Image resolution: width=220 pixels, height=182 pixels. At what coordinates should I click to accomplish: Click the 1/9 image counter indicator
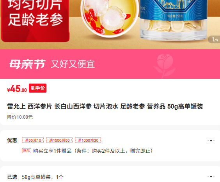pyautogui.click(x=214, y=39)
